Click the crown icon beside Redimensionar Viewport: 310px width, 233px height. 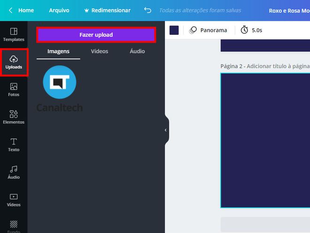[86, 10]
